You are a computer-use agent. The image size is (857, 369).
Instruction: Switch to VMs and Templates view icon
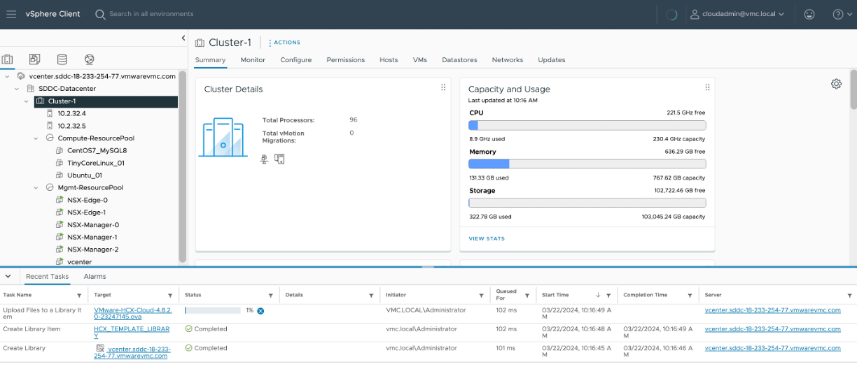(35, 59)
